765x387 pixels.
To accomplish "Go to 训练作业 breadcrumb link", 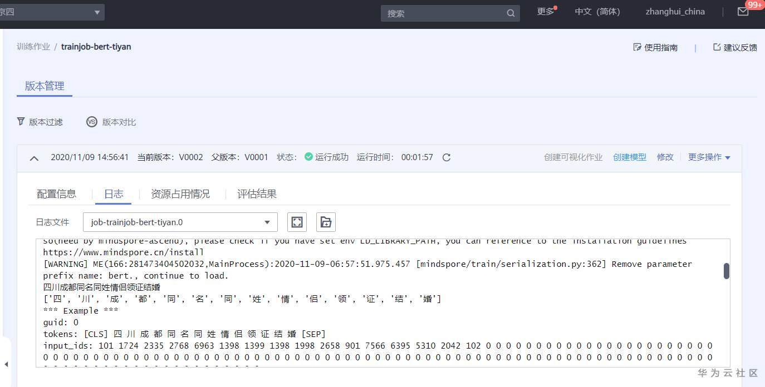I will tap(33, 47).
